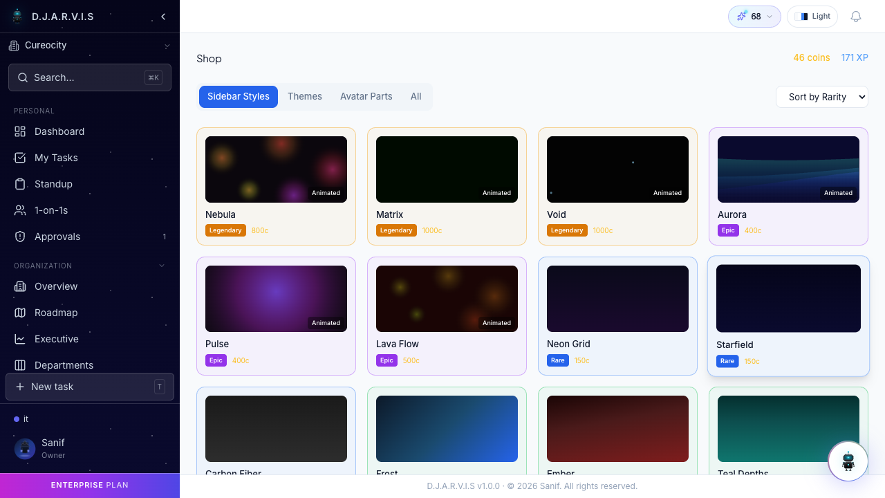Screen dimensions: 885x498
Task: Expand the Cureocity workspace dropdown
Action: coord(167,46)
